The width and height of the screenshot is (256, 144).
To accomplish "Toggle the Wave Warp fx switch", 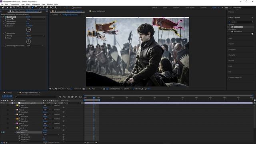I will tap(3, 17).
